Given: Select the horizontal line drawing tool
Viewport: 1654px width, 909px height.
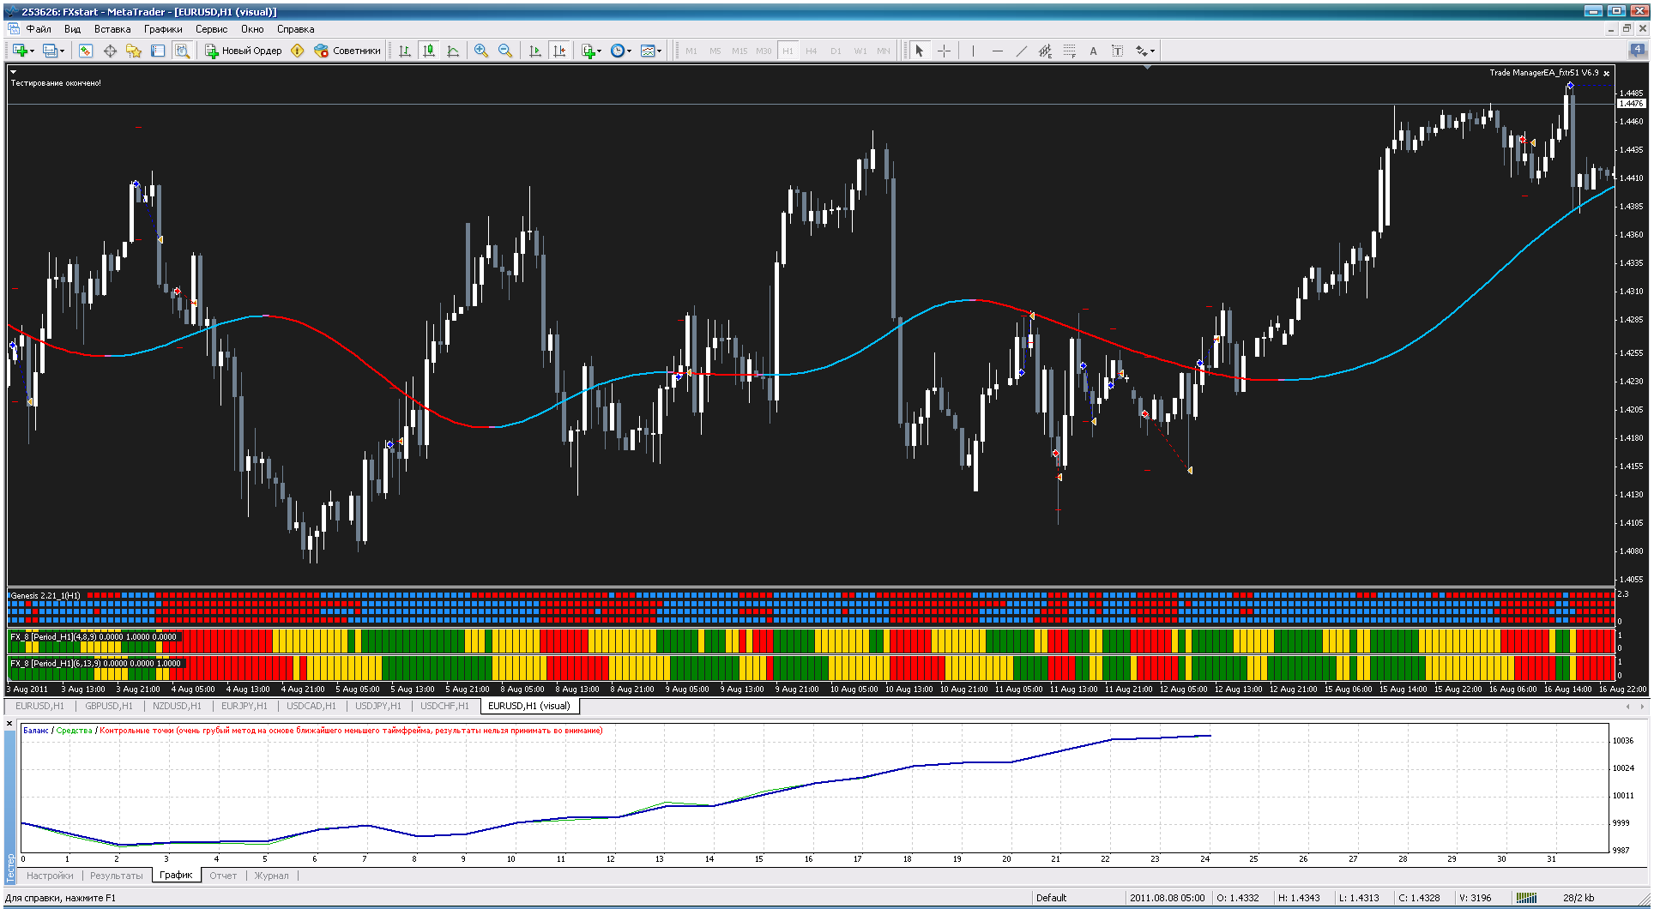Looking at the screenshot, I should (997, 51).
